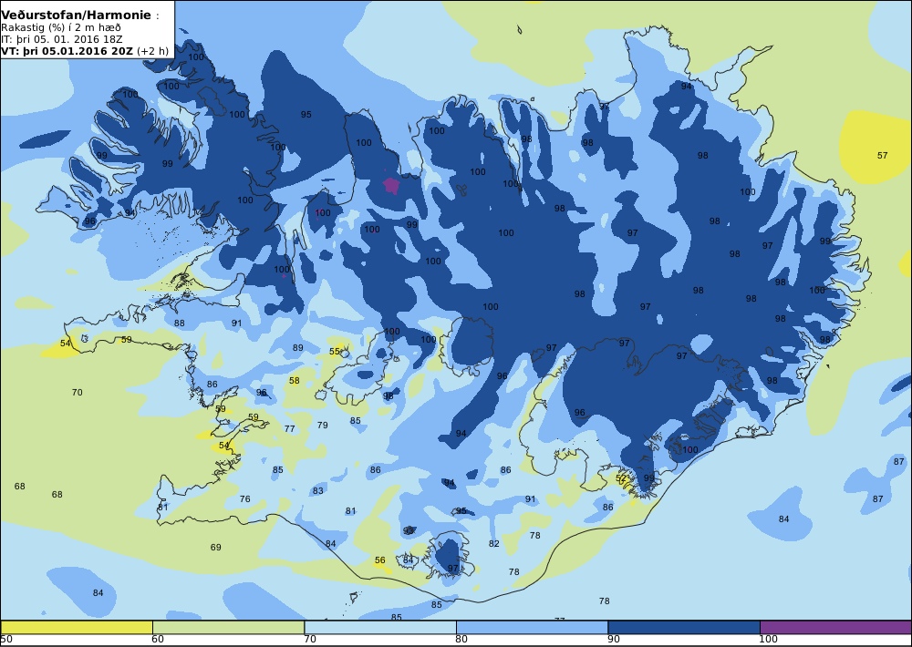Click the 'Rakastig (%) í 2 m hæð' label
Screen dimensions: 912x647
[x=61, y=28]
